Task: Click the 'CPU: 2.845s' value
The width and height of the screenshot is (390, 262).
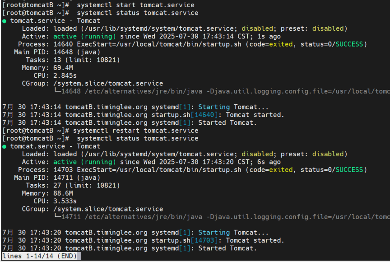Action: click(65, 75)
